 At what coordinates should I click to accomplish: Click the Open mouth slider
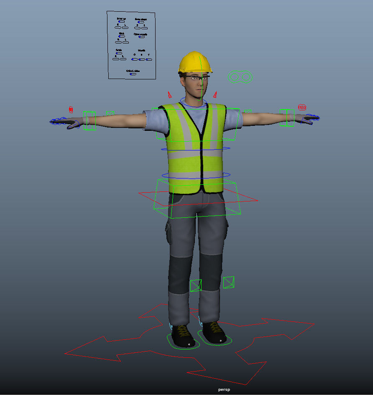[141, 37]
